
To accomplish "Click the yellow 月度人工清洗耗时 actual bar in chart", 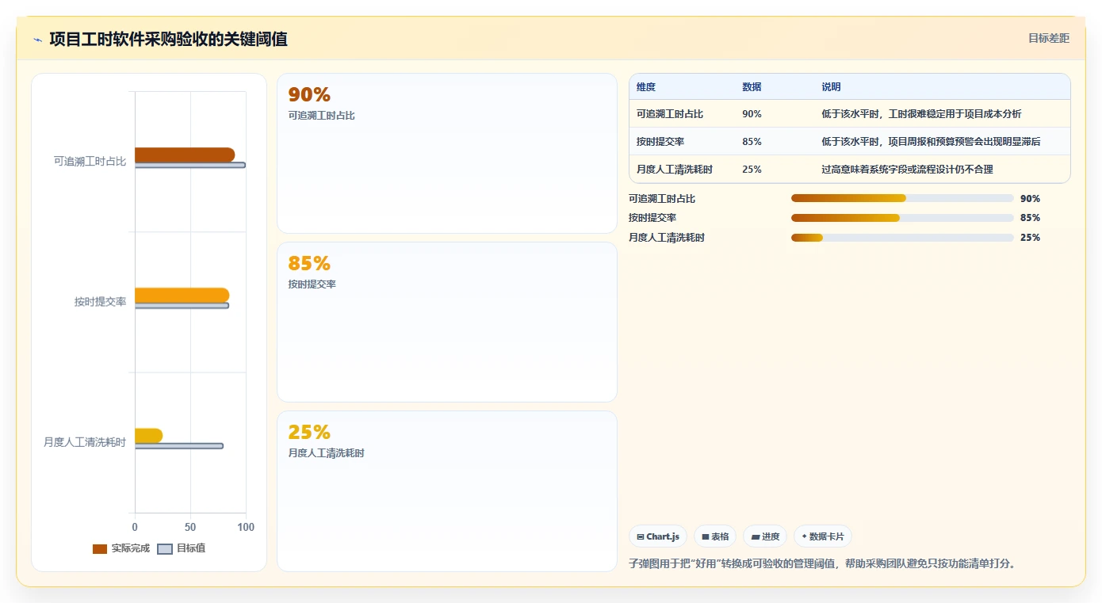I will pos(148,435).
